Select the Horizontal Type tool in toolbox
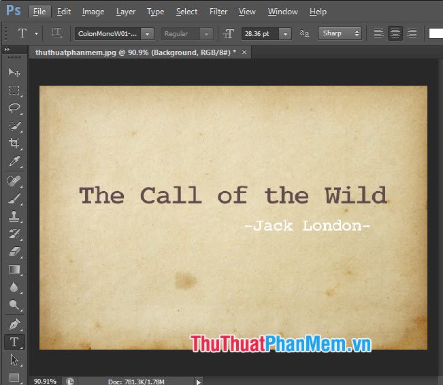The image size is (443, 385). (14, 342)
